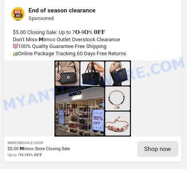The height and width of the screenshot is (169, 187).
Task: Click the Online Package Tracking text line
Action: click(x=69, y=54)
